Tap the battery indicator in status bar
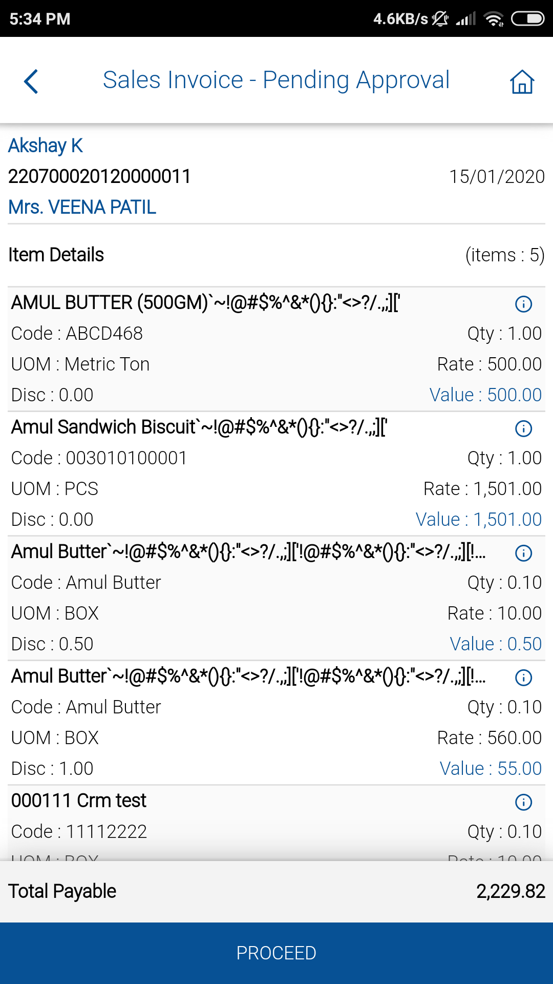Screen dimensions: 553x984 tap(527, 19)
